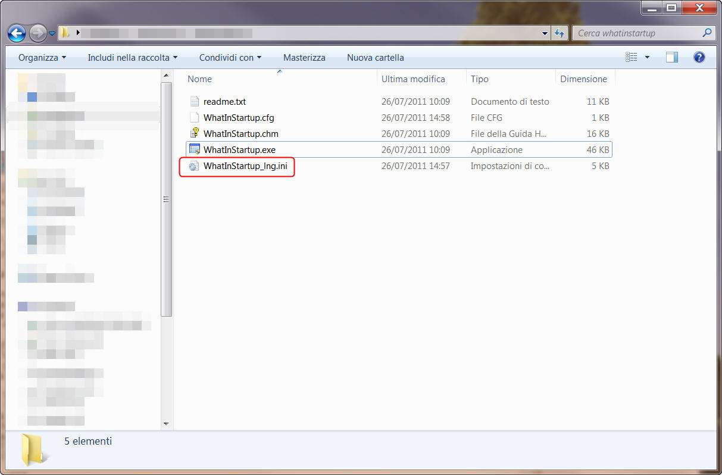
Task: Click the readme.txt file icon
Action: coord(194,101)
